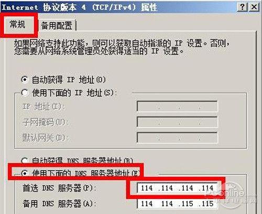The height and width of the screenshot is (214, 262).
Task: Select 自动获得 DNS 服务器地址 radio button
Action: 25,161
